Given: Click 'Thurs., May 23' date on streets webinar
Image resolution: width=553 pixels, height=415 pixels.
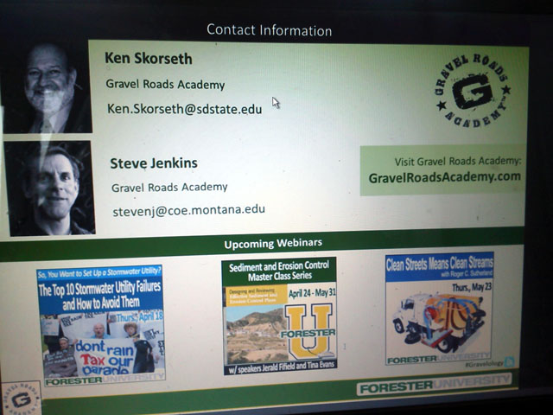Looking at the screenshot, I should click(472, 287).
